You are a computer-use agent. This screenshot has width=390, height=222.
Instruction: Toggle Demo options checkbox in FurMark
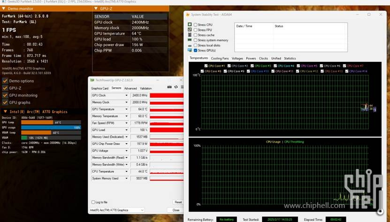[x=5, y=81]
